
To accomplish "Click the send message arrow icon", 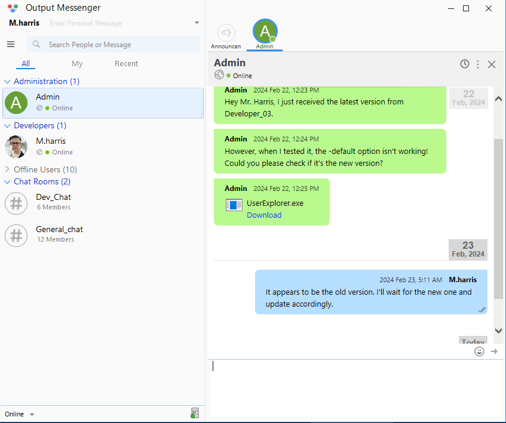I will point(494,351).
